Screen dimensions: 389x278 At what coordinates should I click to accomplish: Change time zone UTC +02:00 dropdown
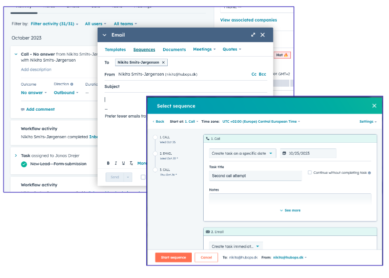click(x=261, y=122)
